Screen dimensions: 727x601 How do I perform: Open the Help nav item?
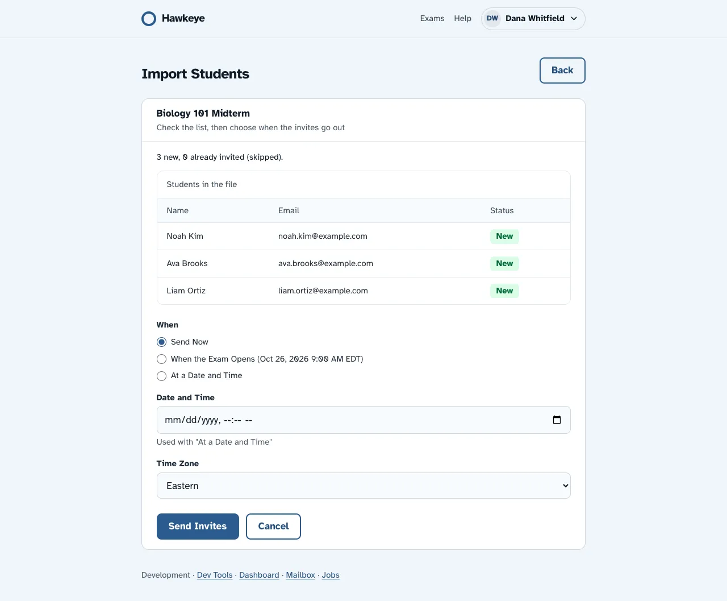point(463,18)
